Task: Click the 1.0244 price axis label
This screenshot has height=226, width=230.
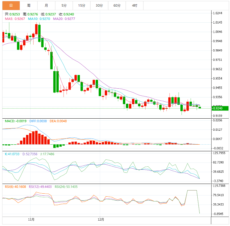Action: tap(218, 13)
